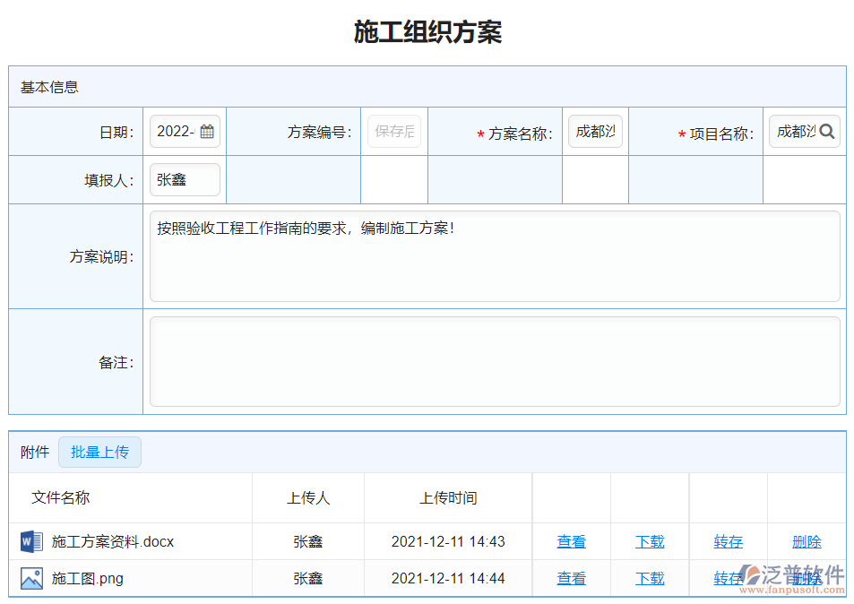Click 删除 to delete 施工图.png
Screen dimensions: 854x604
point(806,578)
